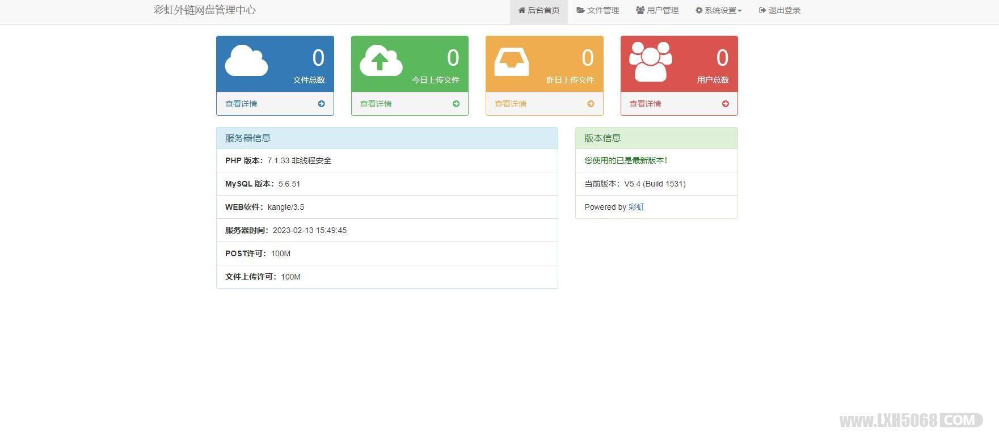Click the red arrow circle icon in 用户总数 footer

pyautogui.click(x=726, y=104)
